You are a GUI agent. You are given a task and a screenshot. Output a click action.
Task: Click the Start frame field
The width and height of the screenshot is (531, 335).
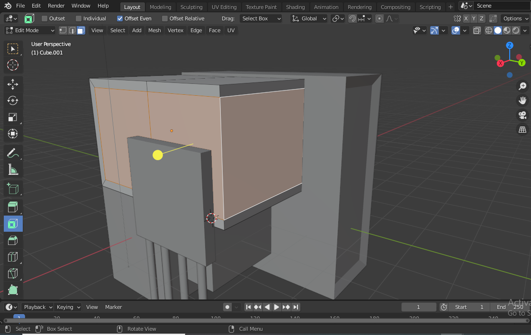[469, 307]
